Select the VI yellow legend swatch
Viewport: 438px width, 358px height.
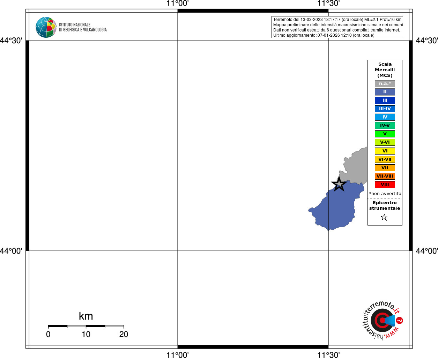(x=385, y=151)
